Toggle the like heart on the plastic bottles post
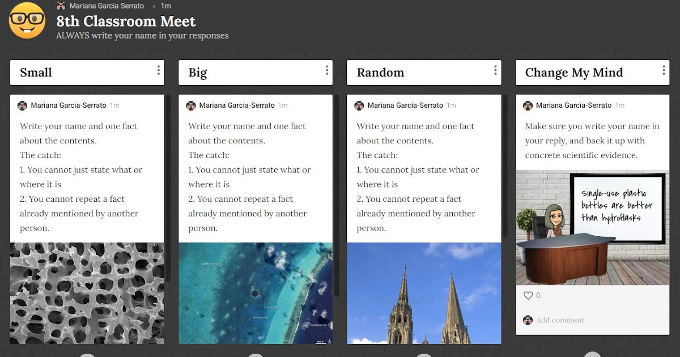 pos(528,295)
